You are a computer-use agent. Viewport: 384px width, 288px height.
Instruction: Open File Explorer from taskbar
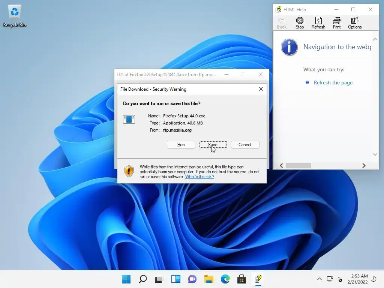tap(208, 279)
